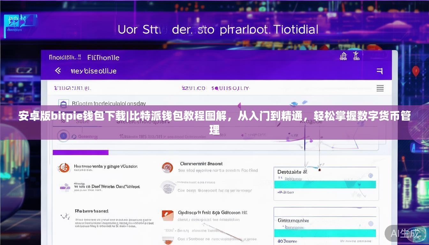Open the red clipboard icon beside 'Gpdtscpt frnd'

coord(168,215)
